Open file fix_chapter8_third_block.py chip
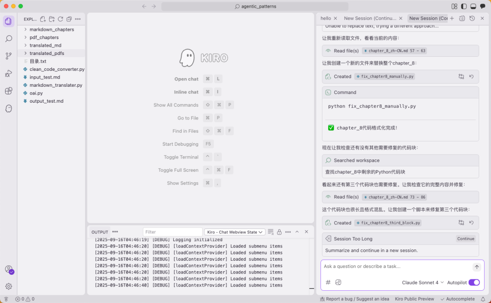The image size is (491, 303). tap(388, 223)
